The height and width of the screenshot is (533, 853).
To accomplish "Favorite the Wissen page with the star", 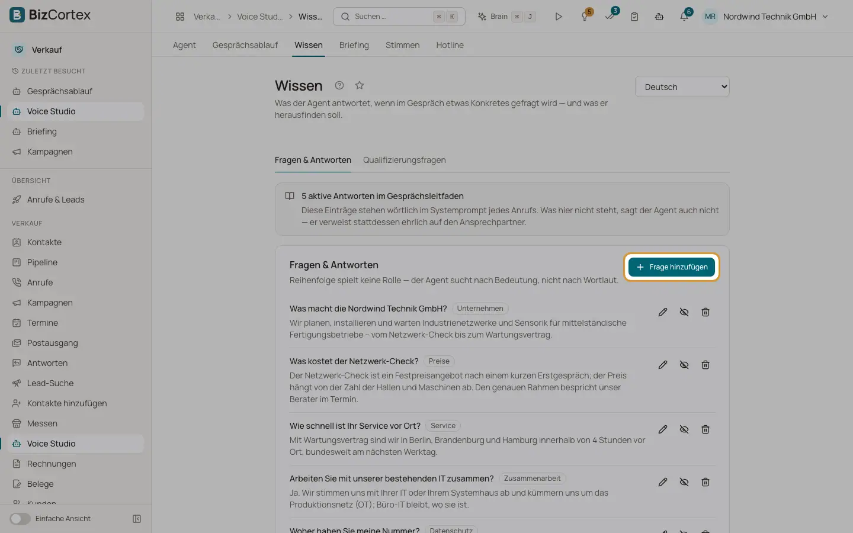I will pyautogui.click(x=360, y=85).
